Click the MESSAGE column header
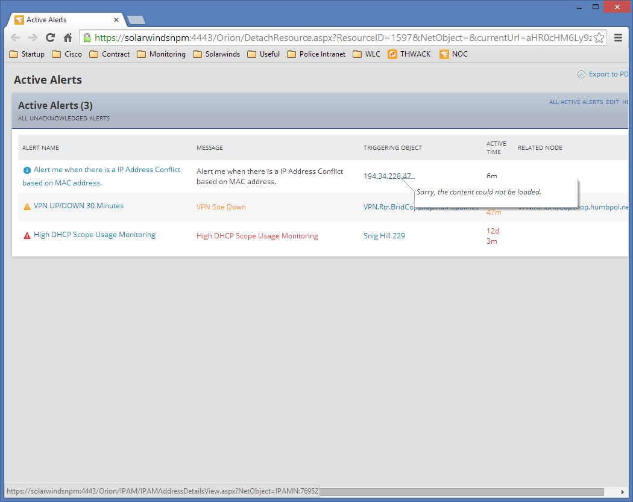633x502 pixels. 210,148
